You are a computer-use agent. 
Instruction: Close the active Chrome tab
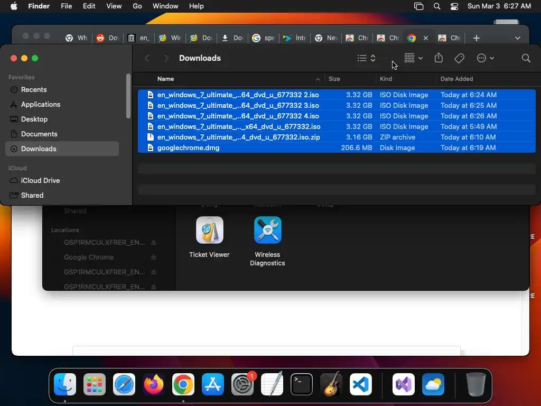coord(426,38)
